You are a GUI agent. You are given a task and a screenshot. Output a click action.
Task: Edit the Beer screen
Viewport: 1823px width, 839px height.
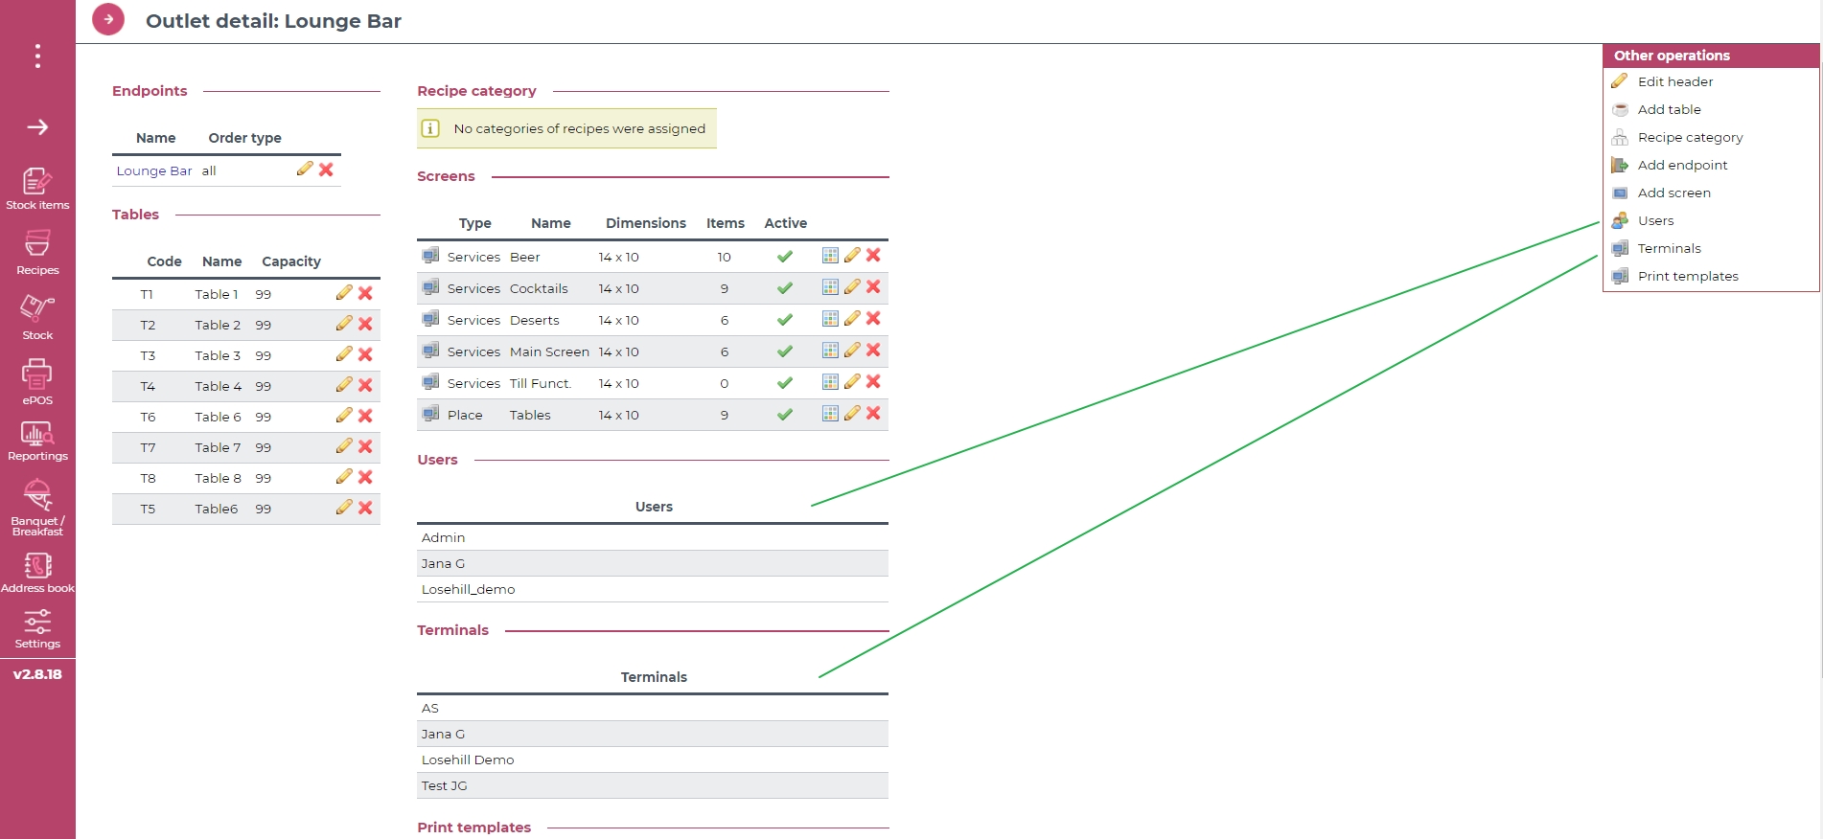coord(852,255)
